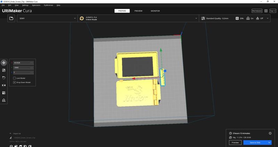This screenshot has width=278, height=147.
Task: Click the blue Z-axis move handle
Action: 165,71
